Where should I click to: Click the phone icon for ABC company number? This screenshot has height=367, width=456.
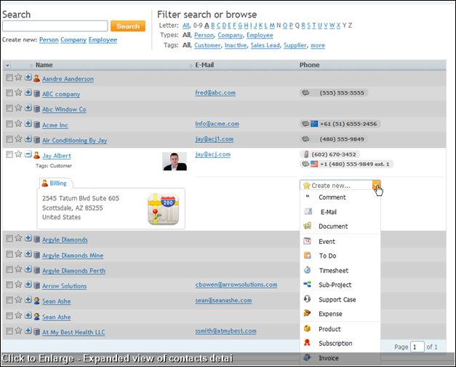pos(306,93)
